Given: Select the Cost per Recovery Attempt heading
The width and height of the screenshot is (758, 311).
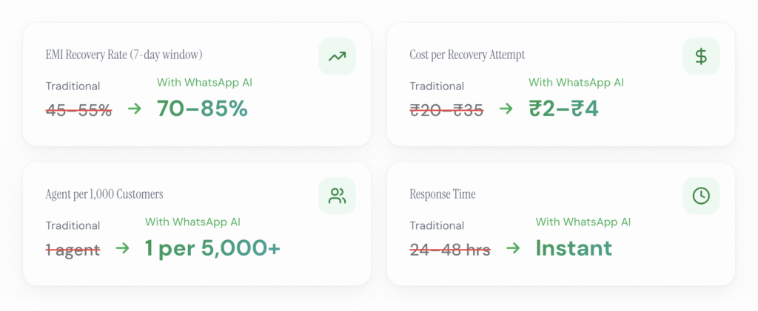Looking at the screenshot, I should pyautogui.click(x=467, y=55).
